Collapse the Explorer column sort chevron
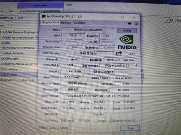181x135 pixels. pos(28,23)
